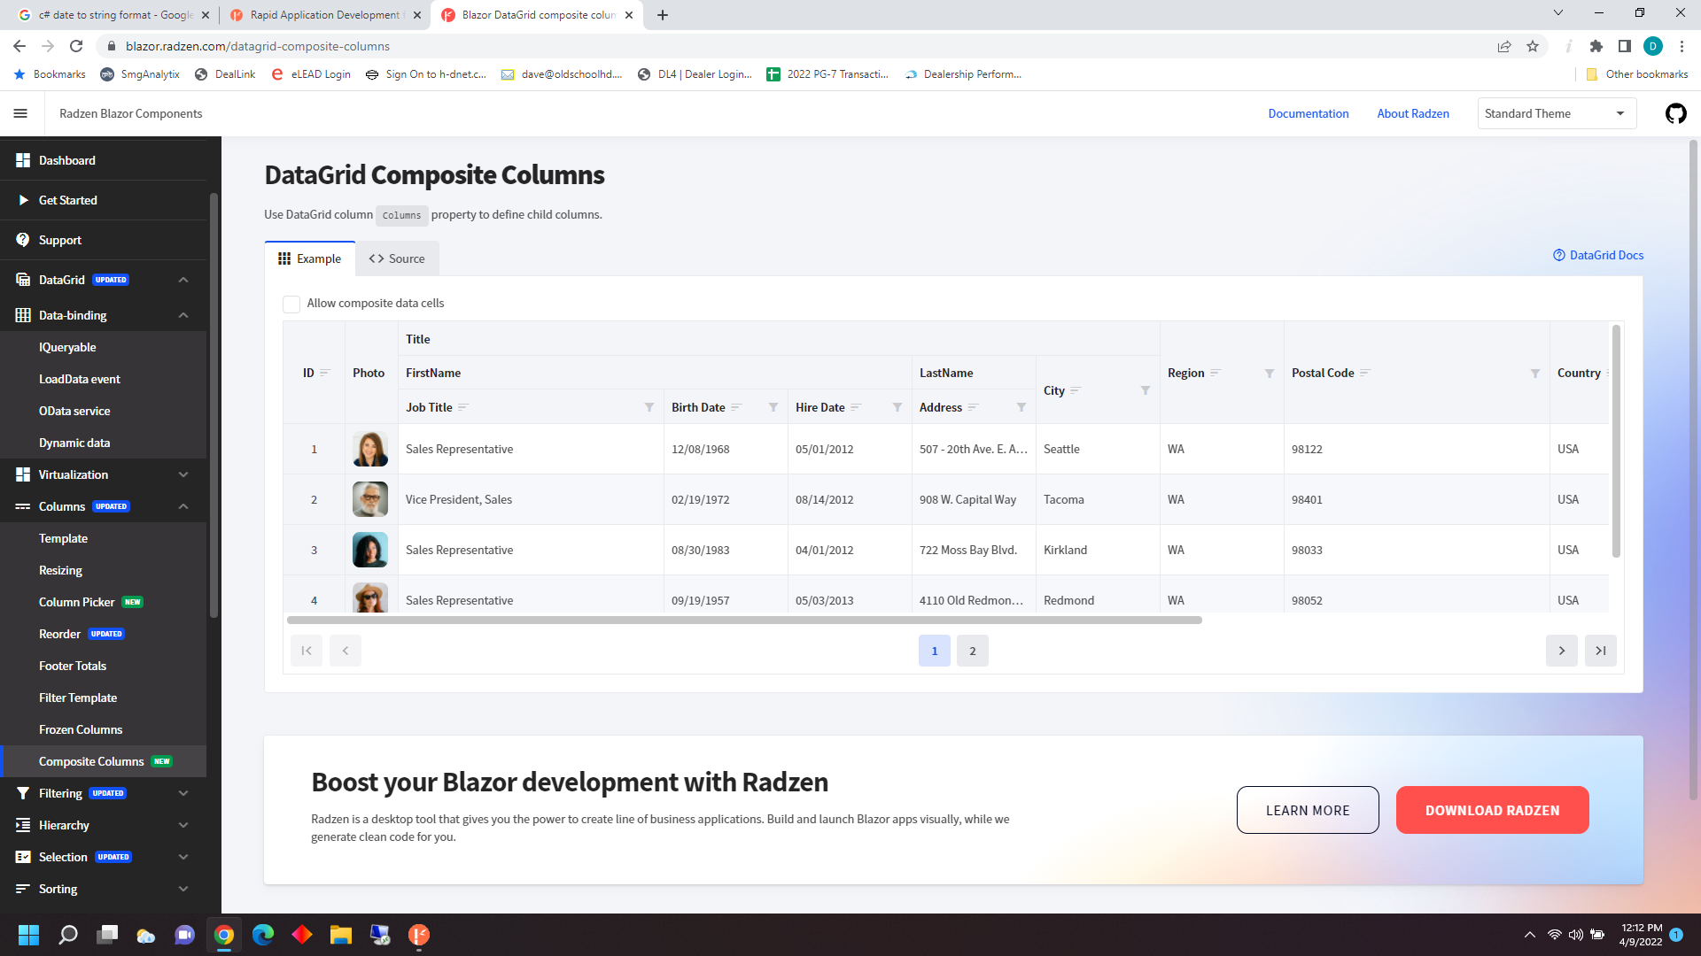Bookmark this page with the star
Viewport: 1701px width, 956px height.
click(1533, 46)
